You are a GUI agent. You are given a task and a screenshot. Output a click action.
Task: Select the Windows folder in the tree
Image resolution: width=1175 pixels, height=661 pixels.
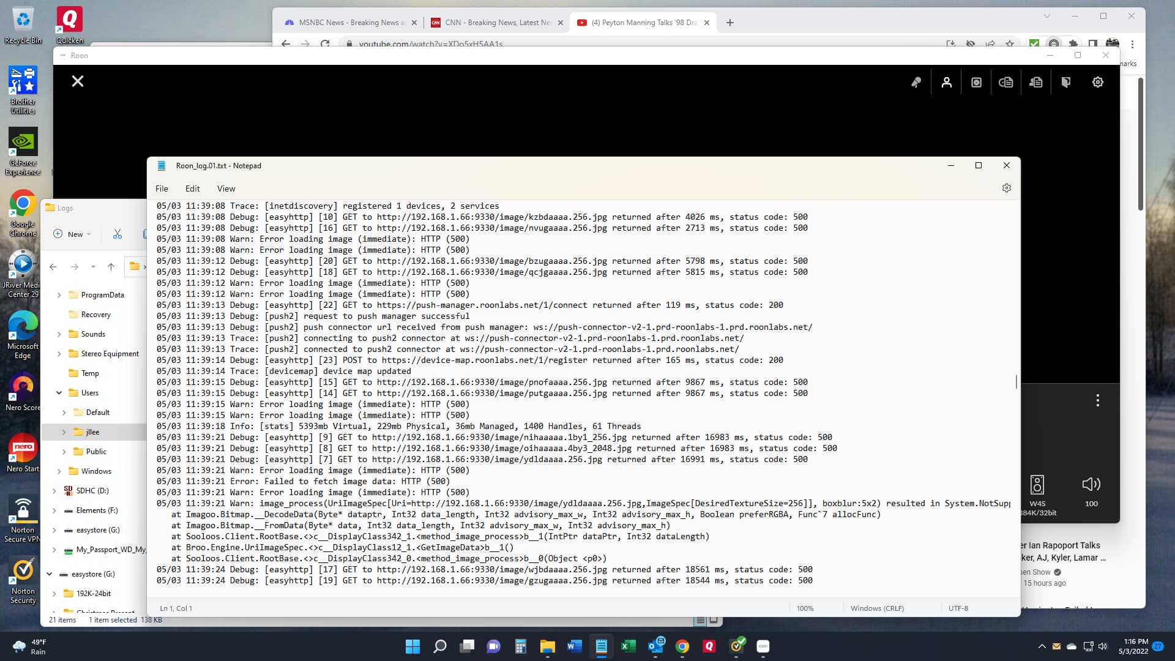[x=96, y=471]
